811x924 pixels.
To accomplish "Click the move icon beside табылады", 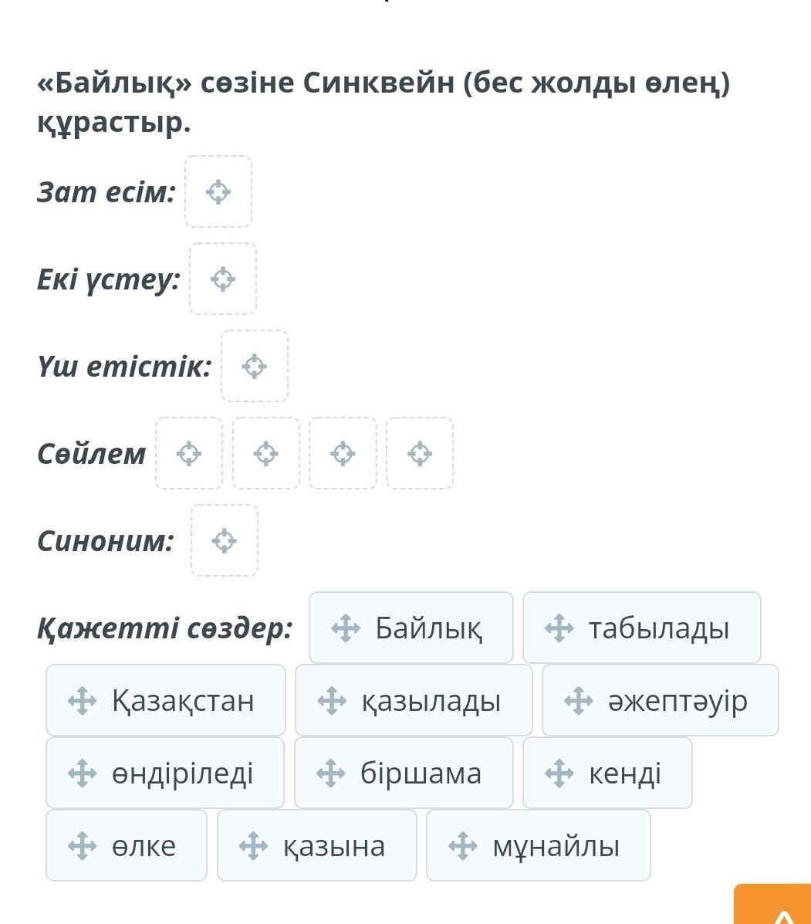I will tap(559, 628).
